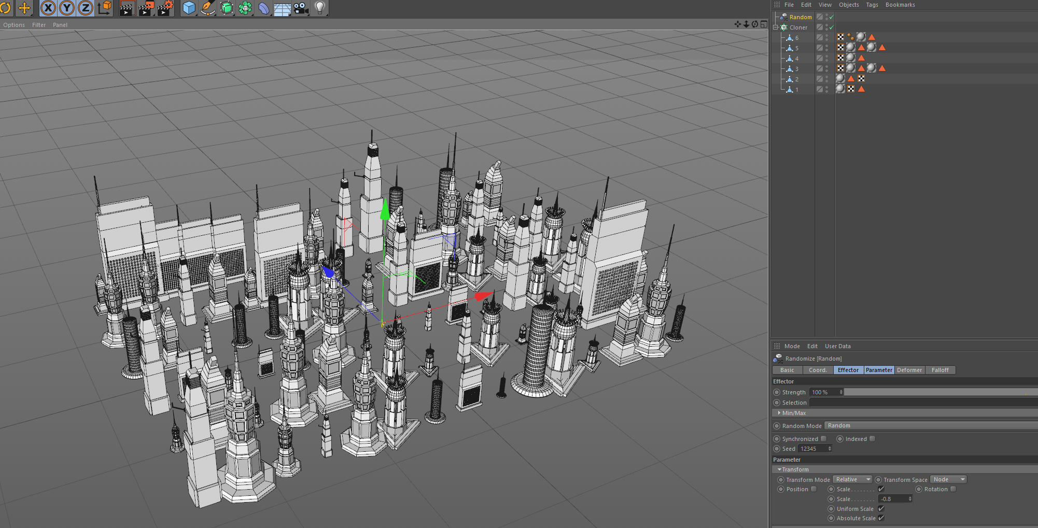Open the MoGraph Cloner array icon

(245, 8)
